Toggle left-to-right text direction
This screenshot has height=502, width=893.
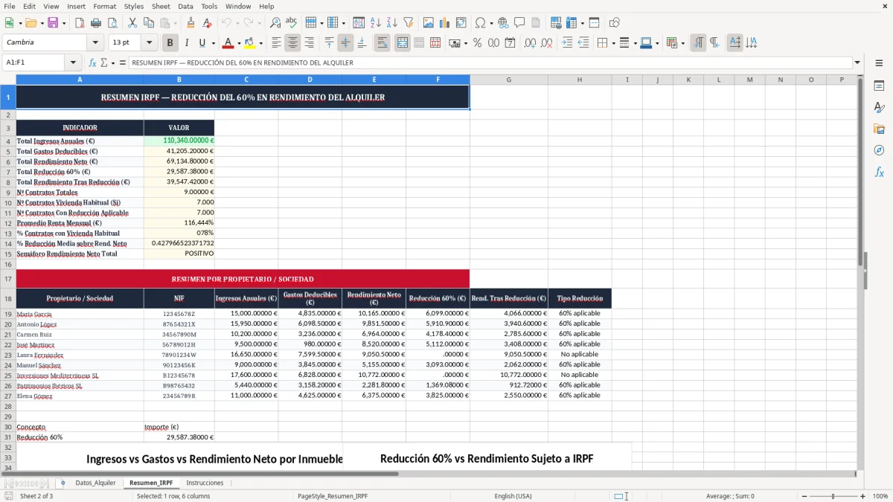(x=698, y=43)
